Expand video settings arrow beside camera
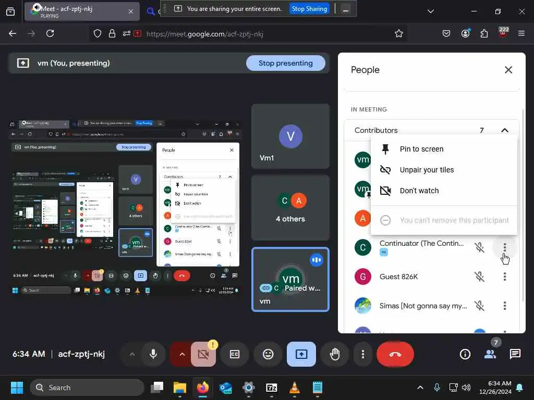The height and width of the screenshot is (400, 534). [x=182, y=354]
